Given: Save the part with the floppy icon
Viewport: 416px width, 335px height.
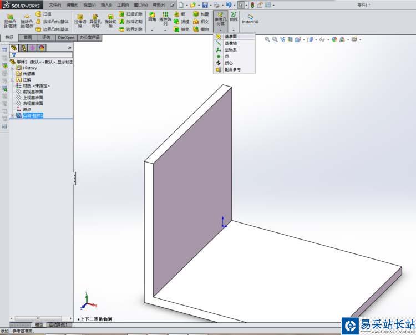Looking at the screenshot, I should coord(205,5).
